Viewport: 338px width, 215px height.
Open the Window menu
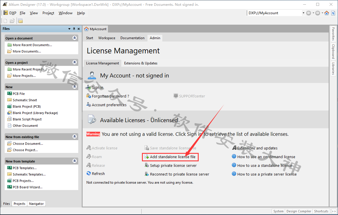coord(65,13)
